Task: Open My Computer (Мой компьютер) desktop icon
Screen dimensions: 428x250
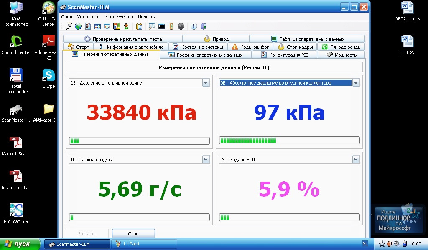Action: click(x=16, y=14)
